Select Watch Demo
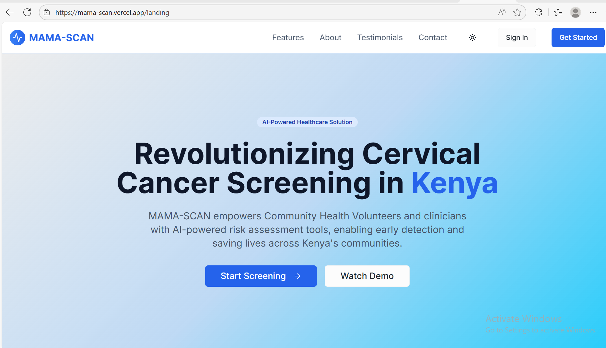The image size is (606, 348). point(367,276)
